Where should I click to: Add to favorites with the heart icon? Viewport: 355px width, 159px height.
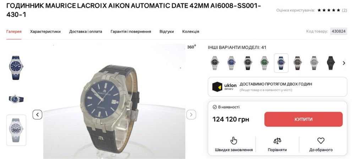[321, 141]
